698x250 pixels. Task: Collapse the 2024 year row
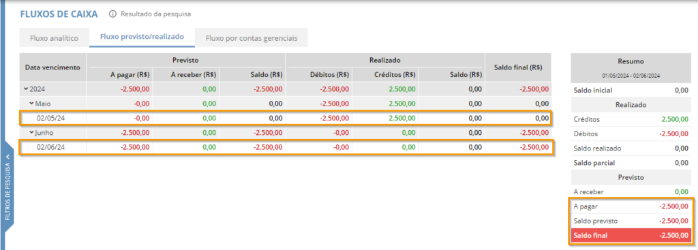26,89
